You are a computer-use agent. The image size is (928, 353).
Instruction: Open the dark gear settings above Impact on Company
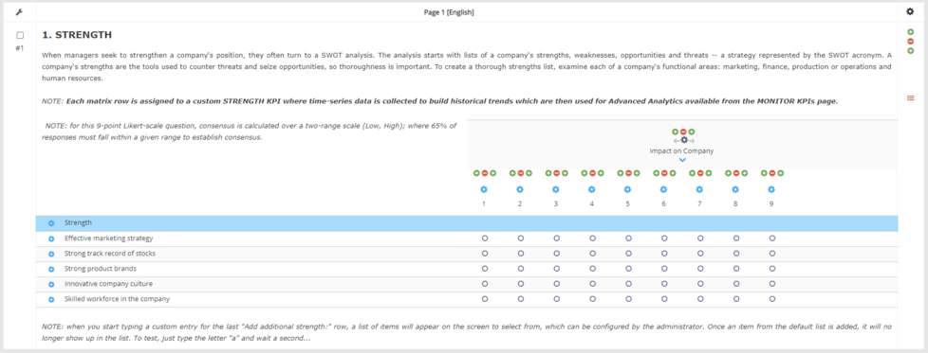(x=683, y=140)
